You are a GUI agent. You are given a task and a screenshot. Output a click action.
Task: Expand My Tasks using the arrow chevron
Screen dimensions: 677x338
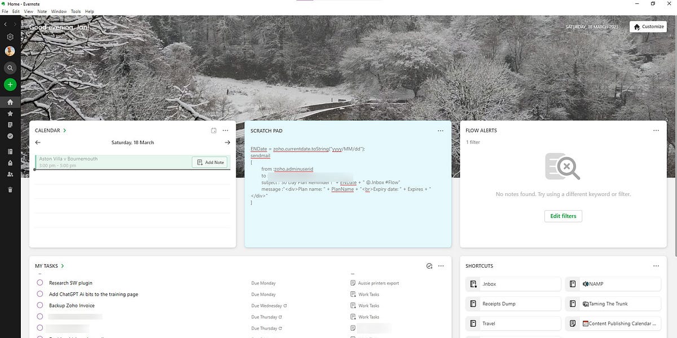tap(63, 265)
